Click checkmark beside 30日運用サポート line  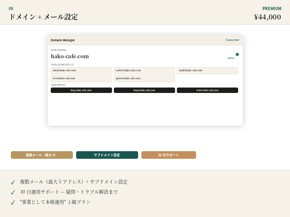pyautogui.click(x=13, y=192)
